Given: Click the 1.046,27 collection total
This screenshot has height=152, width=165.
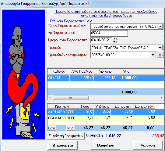Looking at the screenshot, I should pos(113,136).
